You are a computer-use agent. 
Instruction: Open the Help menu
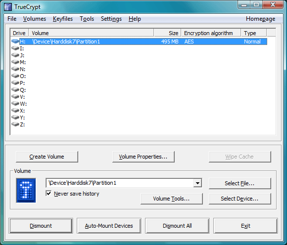tap(135, 19)
